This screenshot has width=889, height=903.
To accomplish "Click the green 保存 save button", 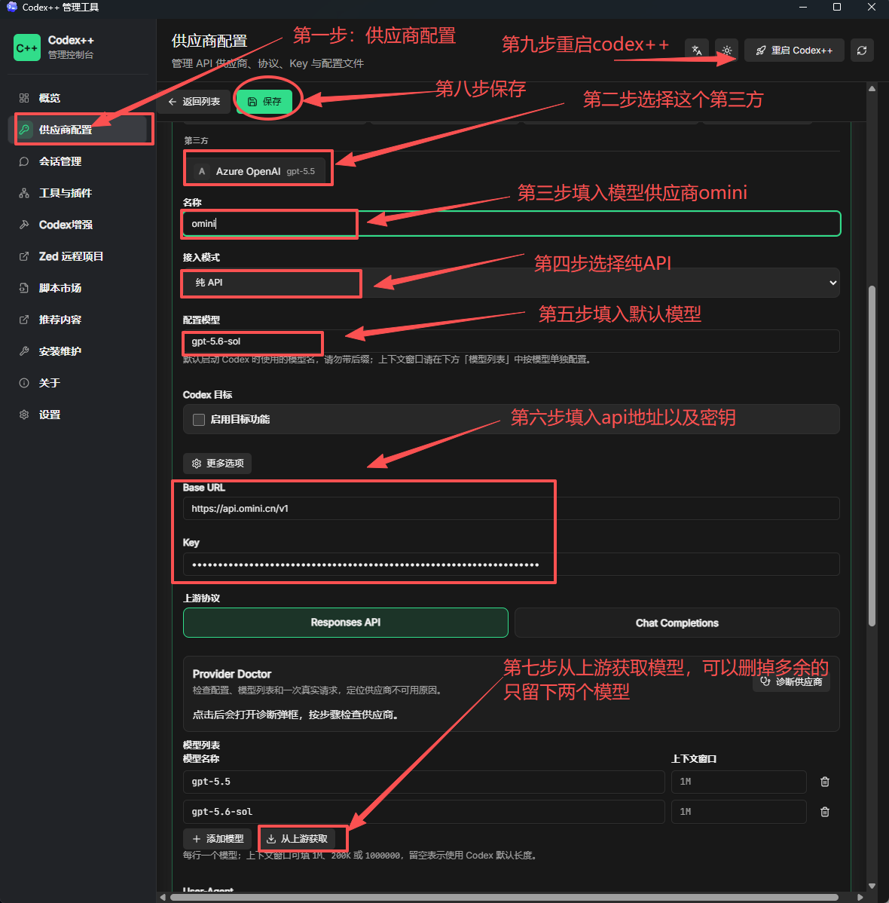I will click(265, 101).
